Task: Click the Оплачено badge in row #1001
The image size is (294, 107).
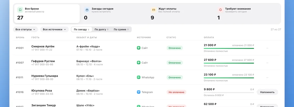Action: [175, 48]
